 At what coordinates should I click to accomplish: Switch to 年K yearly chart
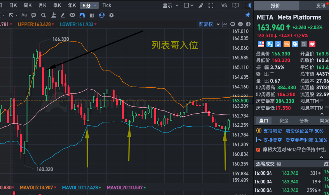72,5
